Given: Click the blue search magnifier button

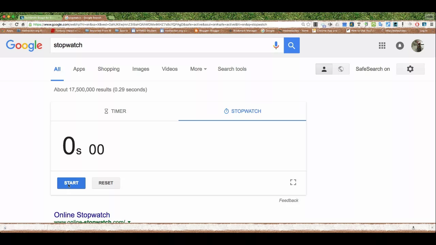Looking at the screenshot, I should pos(292,45).
